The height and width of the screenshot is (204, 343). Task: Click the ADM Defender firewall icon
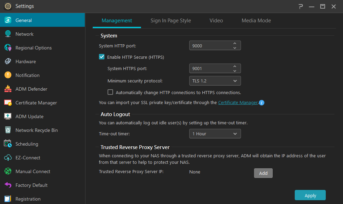click(x=8, y=89)
